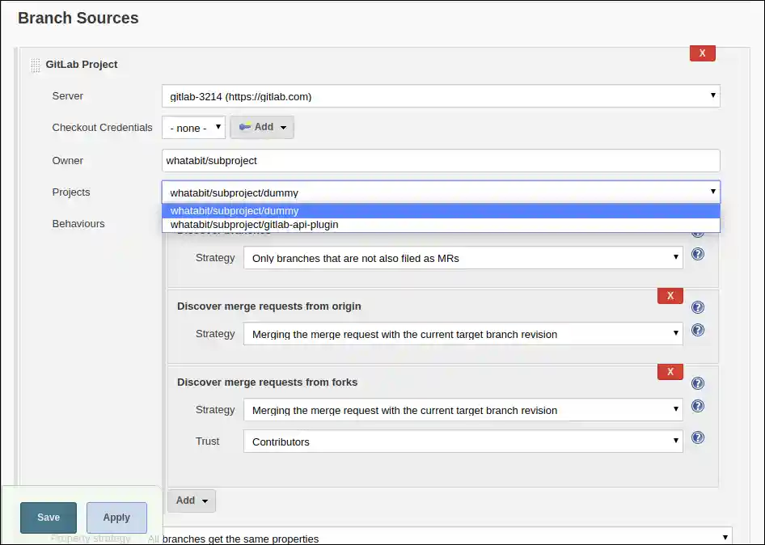The height and width of the screenshot is (545, 765).
Task: Click the GitLab Project drag handle
Action: tap(36, 65)
